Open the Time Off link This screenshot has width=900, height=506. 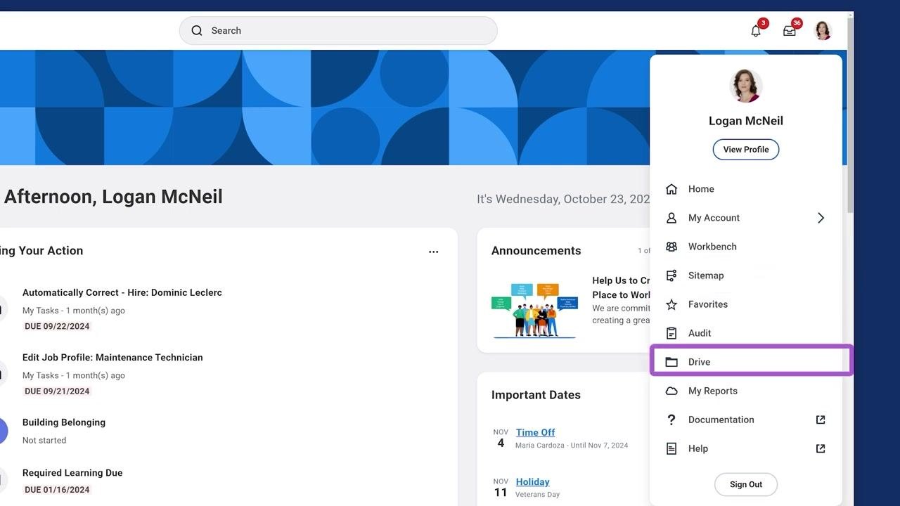535,432
